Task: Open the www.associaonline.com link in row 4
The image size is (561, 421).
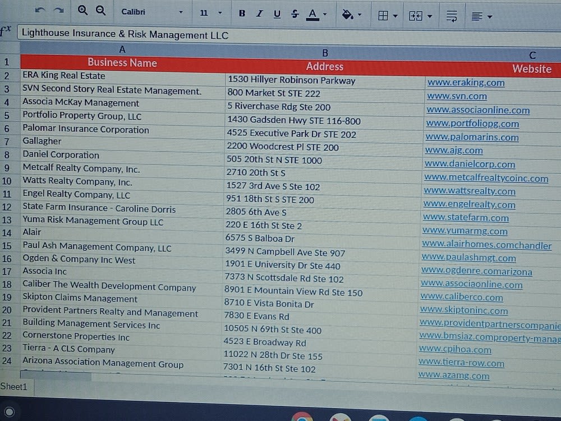Action: click(478, 110)
